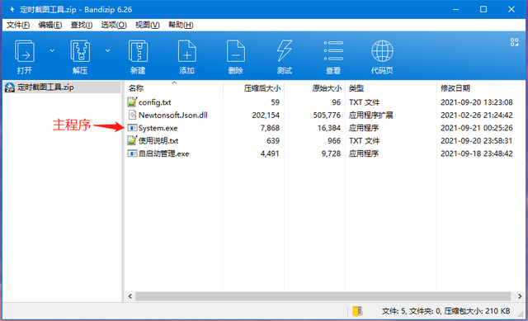Click the original size 966 cell

(334, 141)
